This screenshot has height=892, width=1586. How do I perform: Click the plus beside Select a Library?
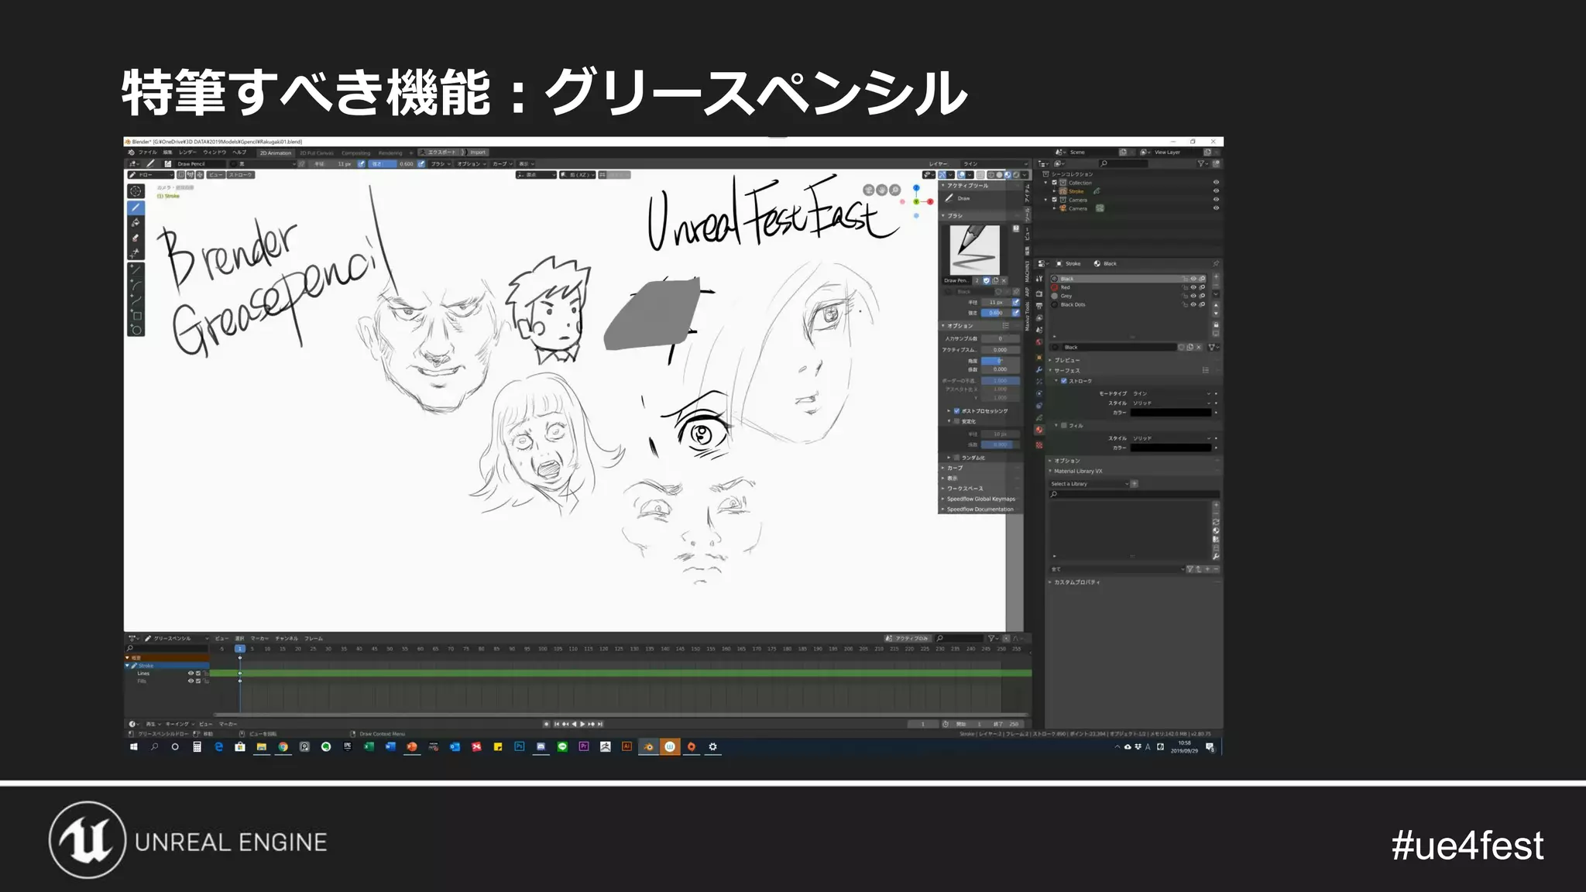pos(1135,484)
